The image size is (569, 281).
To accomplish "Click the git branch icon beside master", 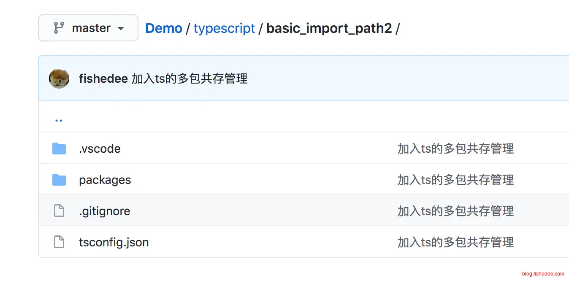I will pos(59,28).
